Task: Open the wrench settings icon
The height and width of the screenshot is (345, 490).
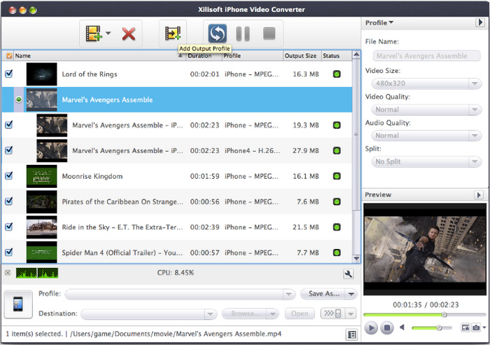Action: point(348,274)
